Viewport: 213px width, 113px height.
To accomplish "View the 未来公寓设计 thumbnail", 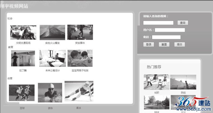I will tap(52, 58).
